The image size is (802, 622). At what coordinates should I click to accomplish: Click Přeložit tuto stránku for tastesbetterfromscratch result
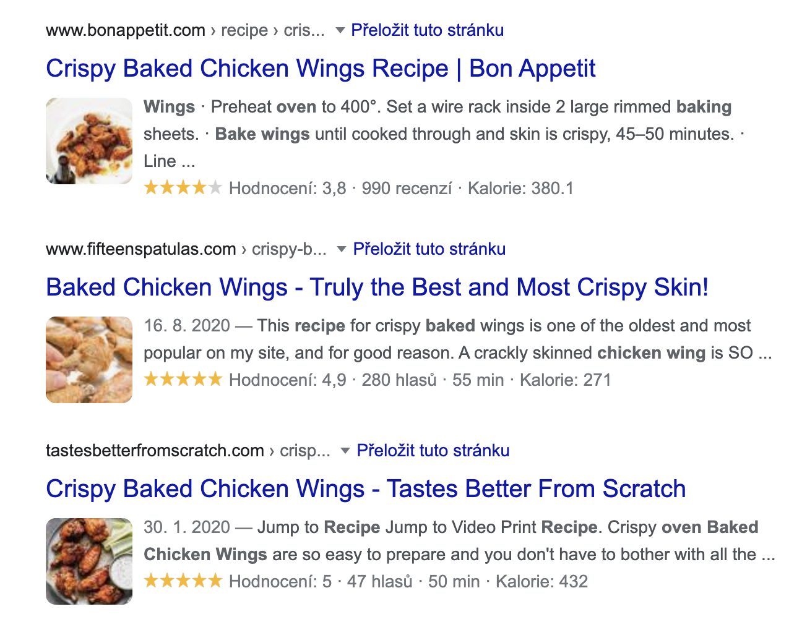coord(433,451)
